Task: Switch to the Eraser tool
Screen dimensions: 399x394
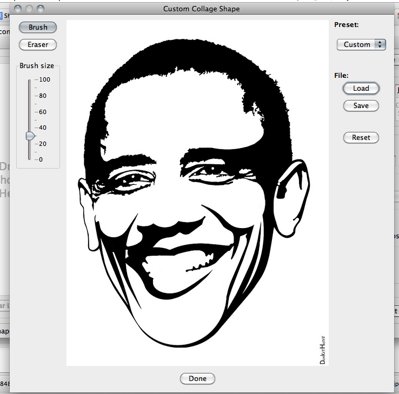Action: (x=38, y=44)
